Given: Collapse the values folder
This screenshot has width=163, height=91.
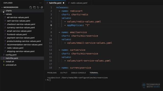Looking at the screenshot, I should (x=4, y=14).
